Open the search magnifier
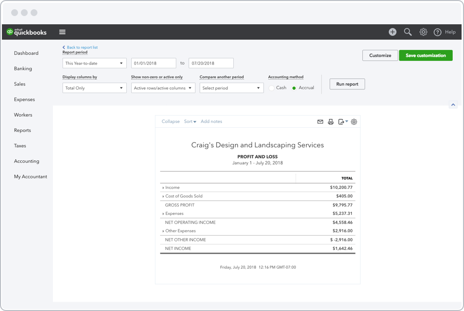 click(408, 32)
